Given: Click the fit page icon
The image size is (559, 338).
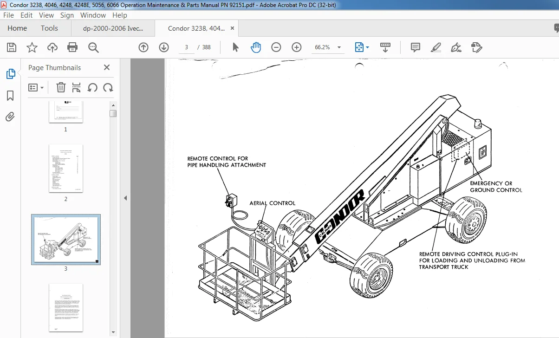Looking at the screenshot, I should [x=359, y=47].
